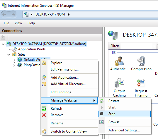Collapse the Sites tree node

9,54
